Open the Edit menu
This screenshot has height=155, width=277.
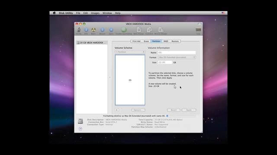pyautogui.click(x=86, y=13)
